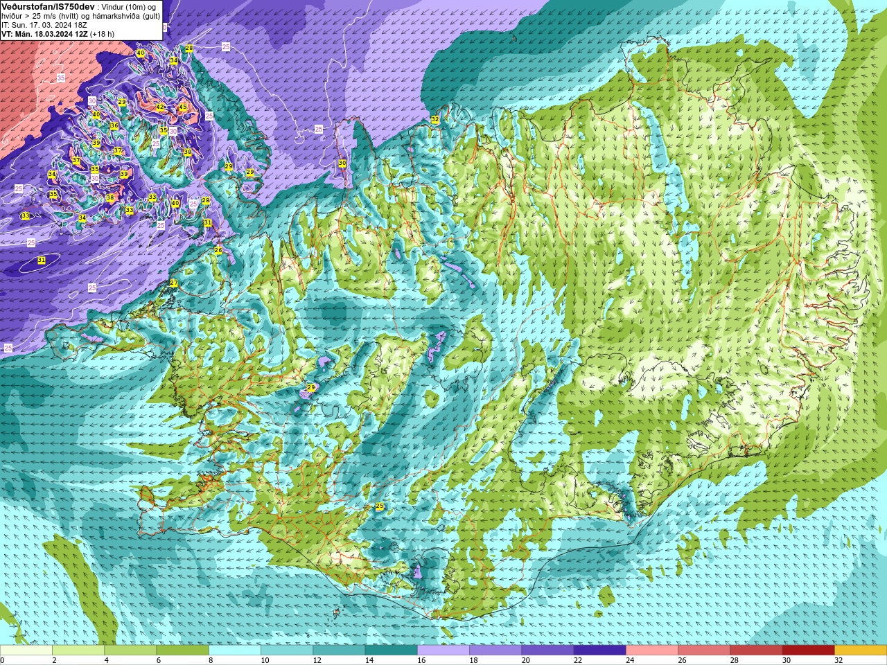This screenshot has width=887, height=665.
Task: Click the 14–16 m/s dark teal legend swatch
Action: click(x=392, y=650)
